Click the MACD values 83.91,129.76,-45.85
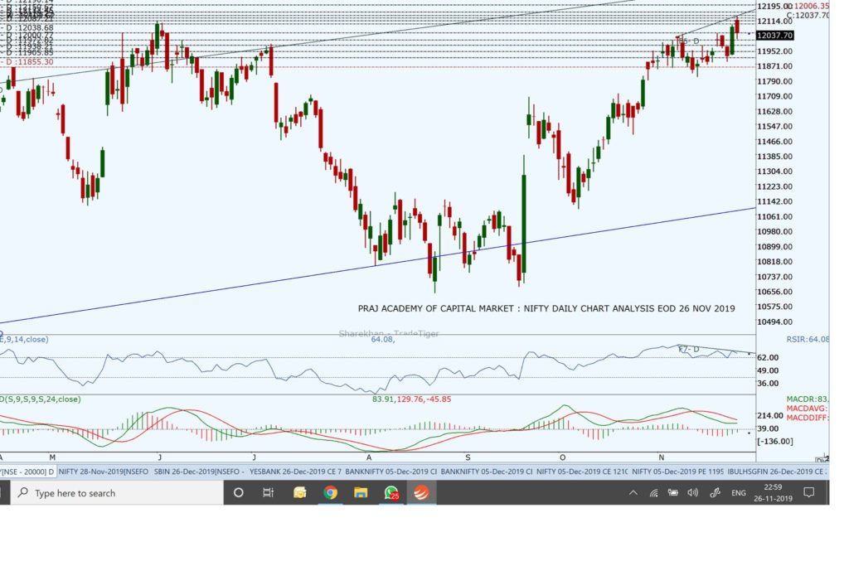 411,399
